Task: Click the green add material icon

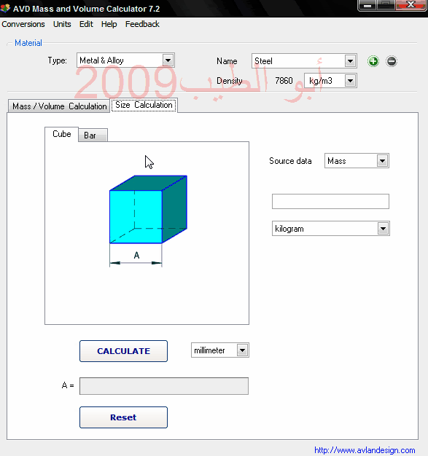Action: [373, 61]
